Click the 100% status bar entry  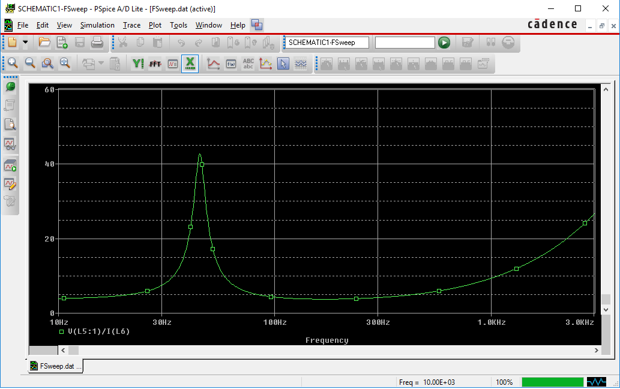pos(504,382)
